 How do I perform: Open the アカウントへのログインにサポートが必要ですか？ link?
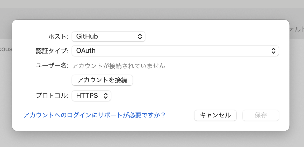[94, 115]
